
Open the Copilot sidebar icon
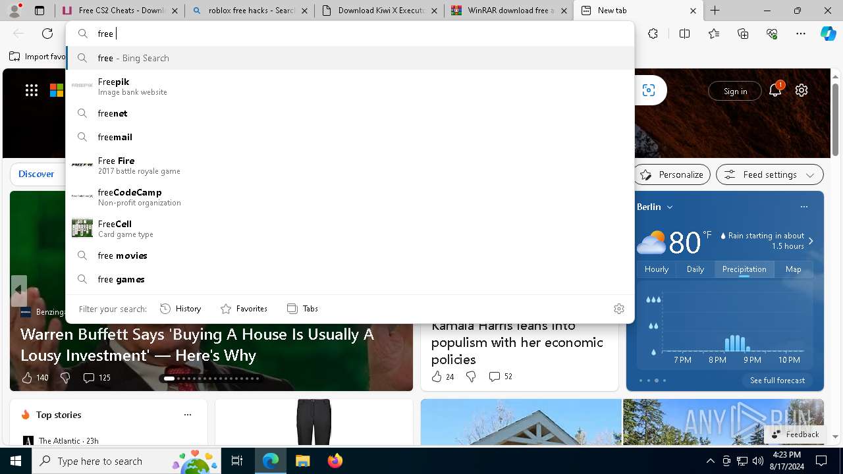(x=828, y=34)
